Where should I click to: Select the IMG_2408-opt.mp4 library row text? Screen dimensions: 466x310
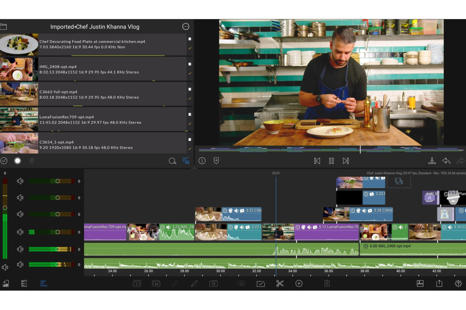(x=89, y=69)
